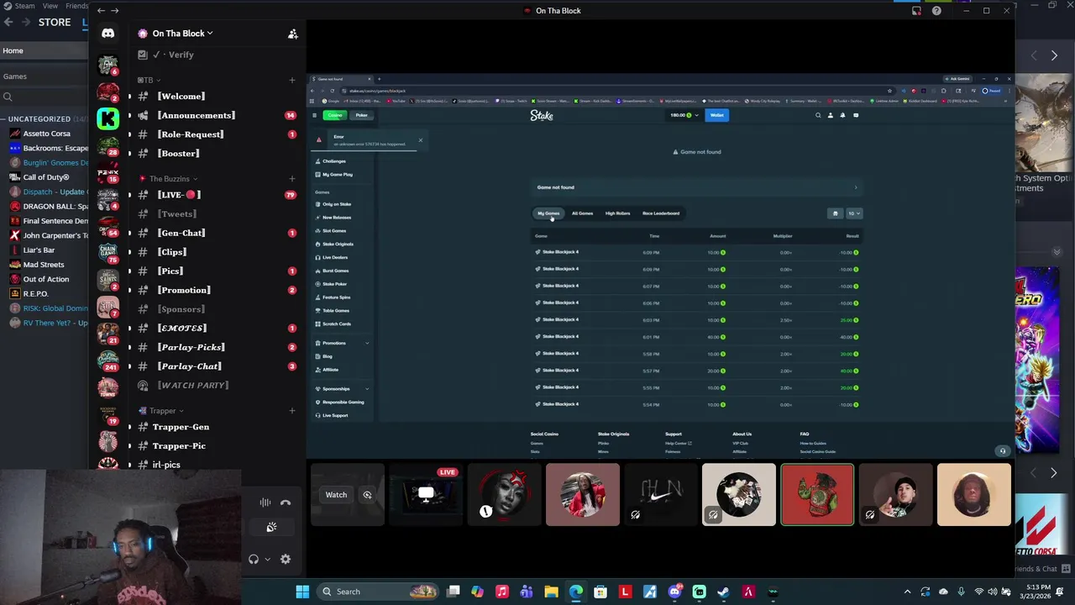This screenshot has height=605, width=1075.
Task: Add channel to the TB category
Action: pyautogui.click(x=292, y=80)
